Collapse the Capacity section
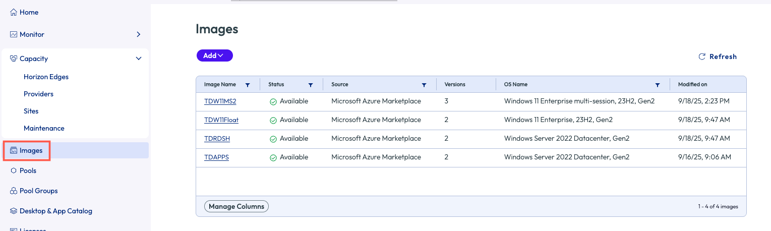This screenshot has width=771, height=231. pos(139,59)
